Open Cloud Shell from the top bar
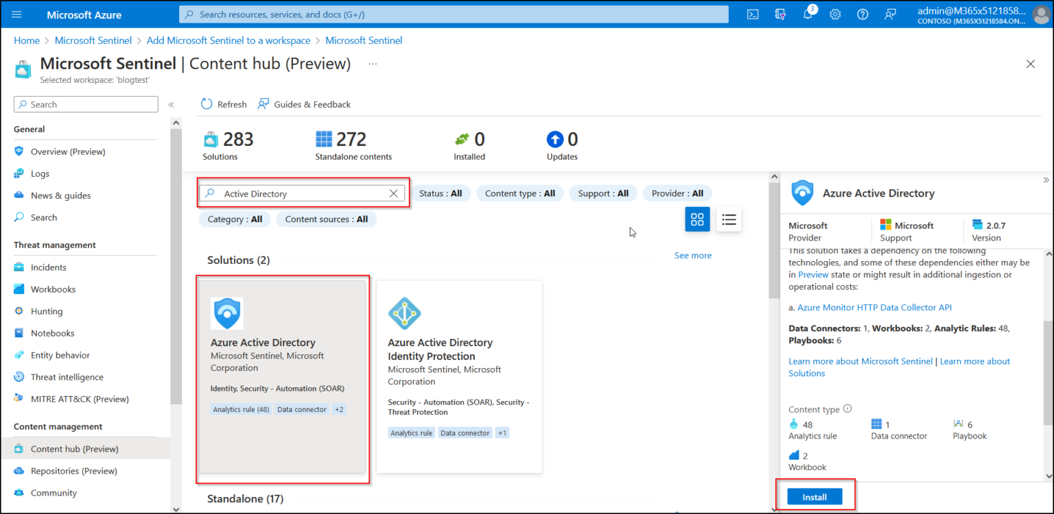 click(x=752, y=14)
